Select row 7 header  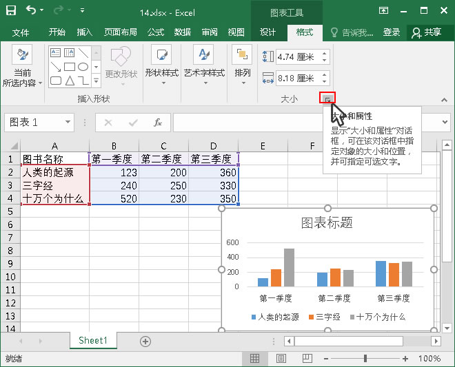[x=10, y=238]
